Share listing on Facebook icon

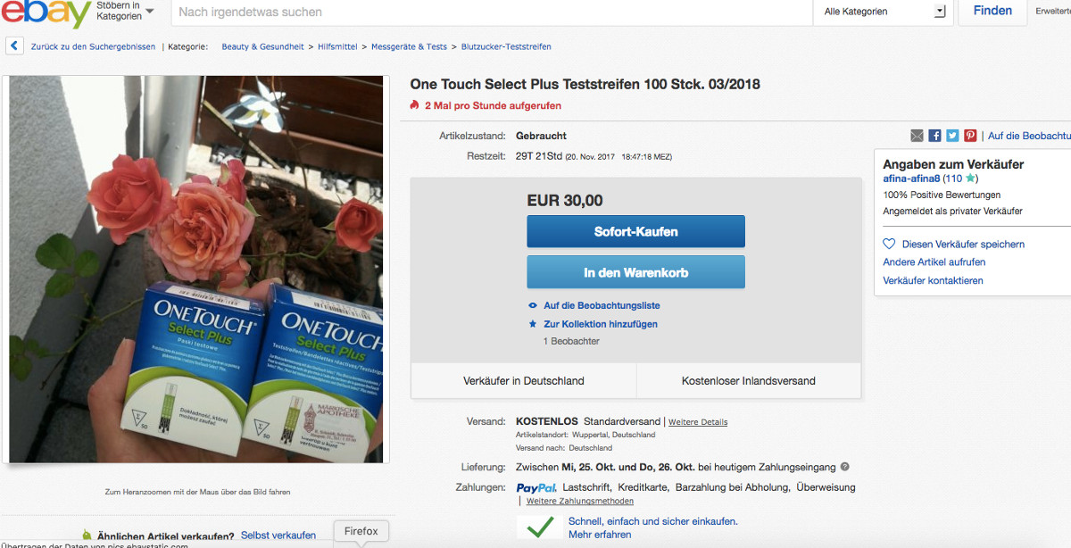tap(934, 136)
